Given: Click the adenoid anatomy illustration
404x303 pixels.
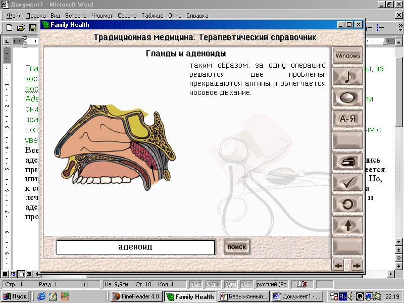Looking at the screenshot, I should click(x=115, y=147).
